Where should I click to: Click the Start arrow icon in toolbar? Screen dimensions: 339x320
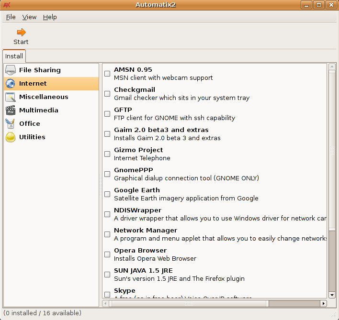click(x=21, y=33)
